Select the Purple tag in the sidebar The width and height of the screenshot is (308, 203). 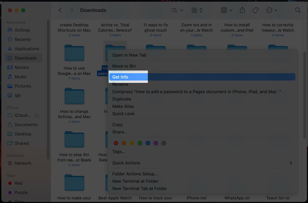pos(20,192)
